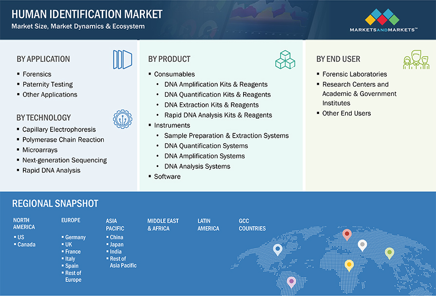Click the Consumables product category
Image resolution: width=436 pixels, height=296 pixels.
coord(174,74)
